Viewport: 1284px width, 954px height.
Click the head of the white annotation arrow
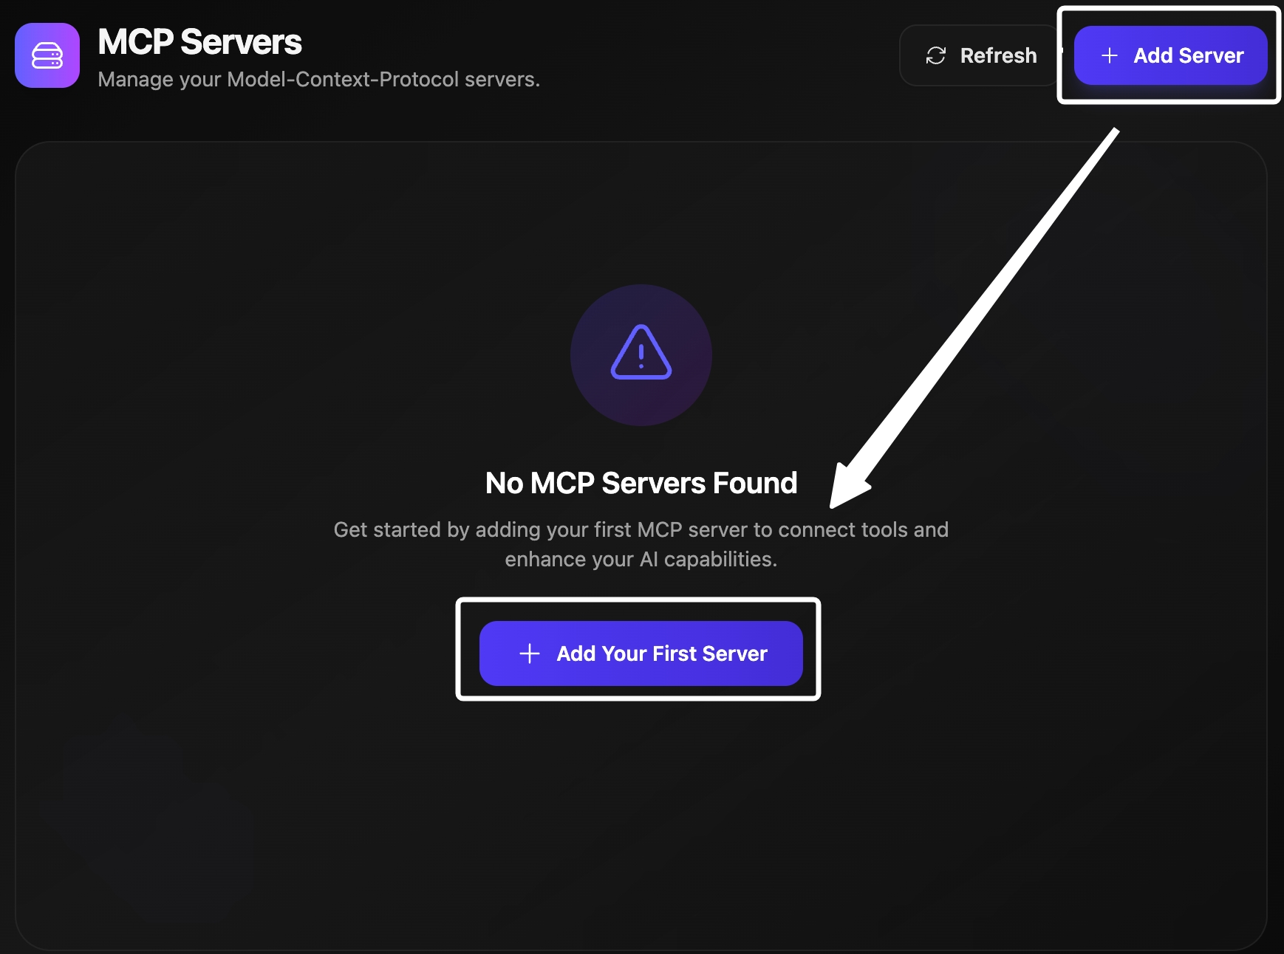pos(850,487)
